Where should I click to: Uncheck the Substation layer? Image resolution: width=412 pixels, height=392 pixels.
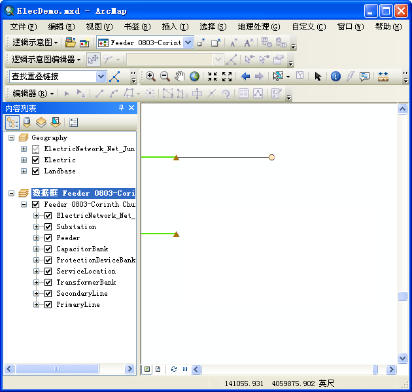48,227
